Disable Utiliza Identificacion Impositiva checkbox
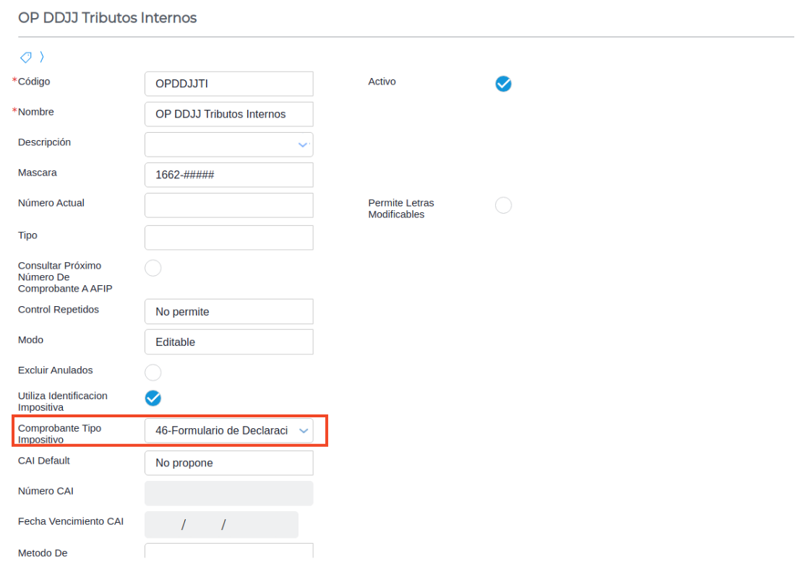Viewport: 795px width, 561px height. pos(153,398)
